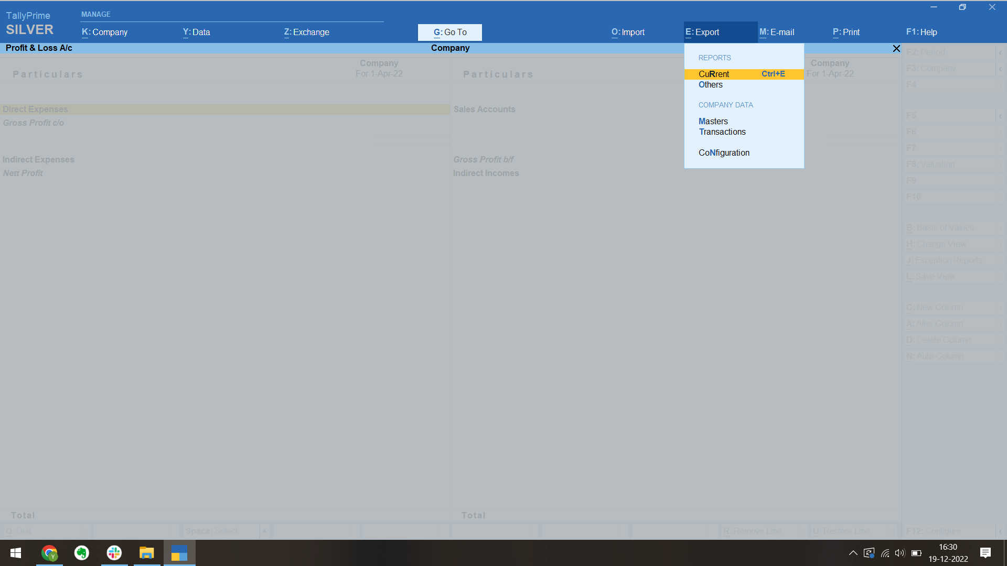1007x566 pixels.
Task: Close the Profit & Loss report
Action: coord(896,48)
